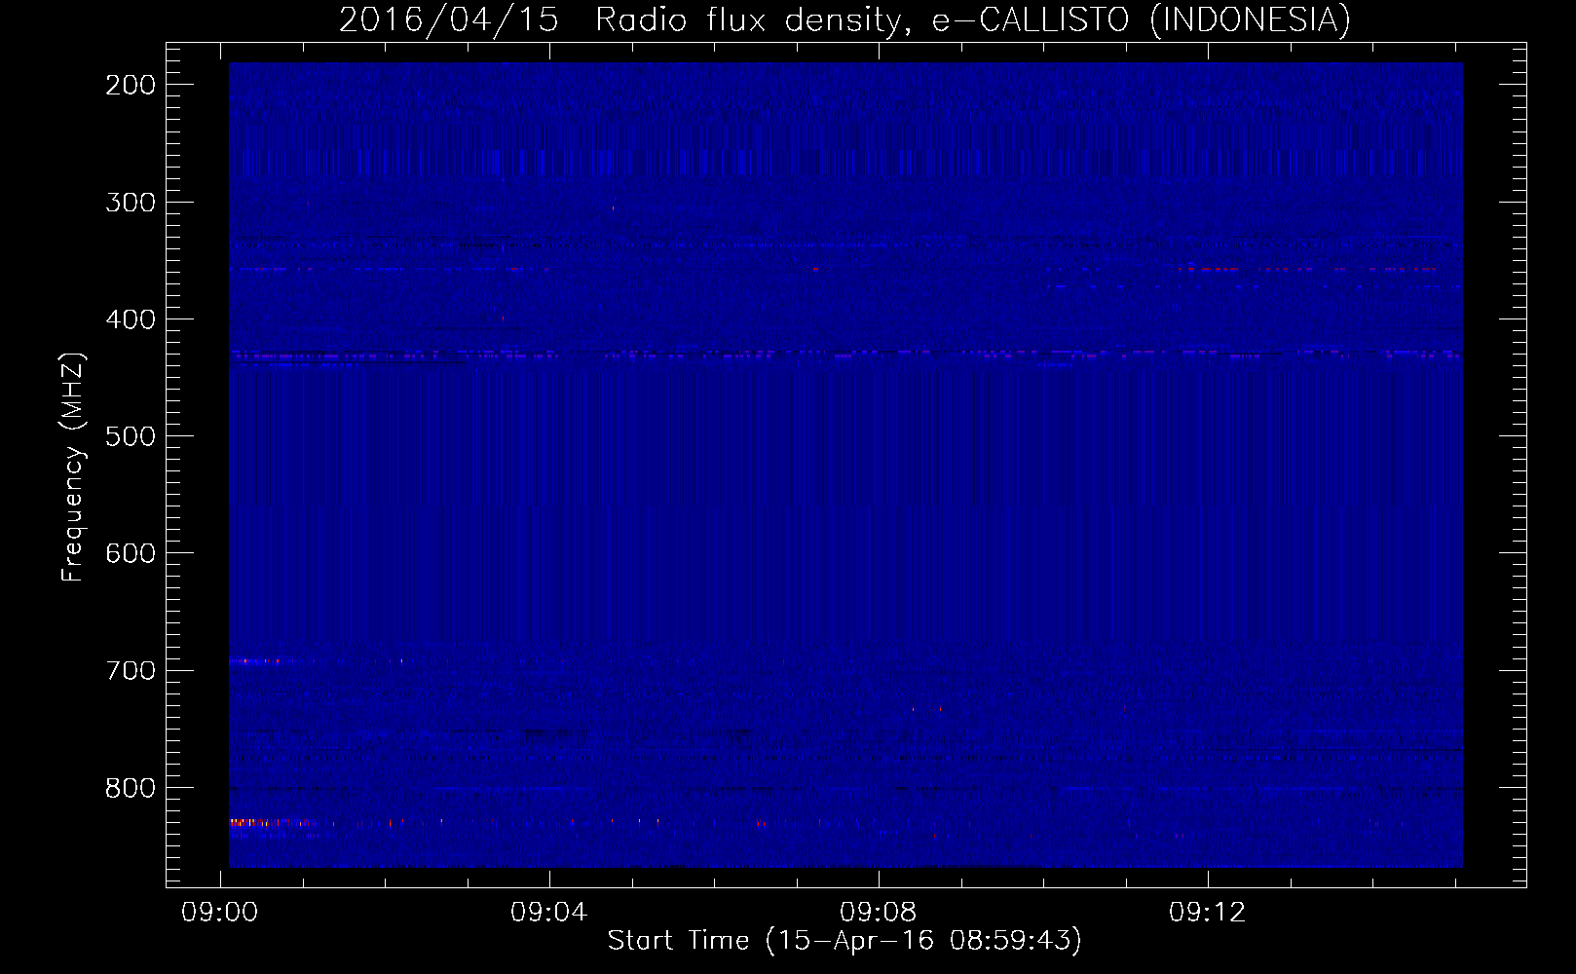Image resolution: width=1576 pixels, height=974 pixels.
Task: Click inside the blue radio spectrogram plot
Action: tap(845, 465)
